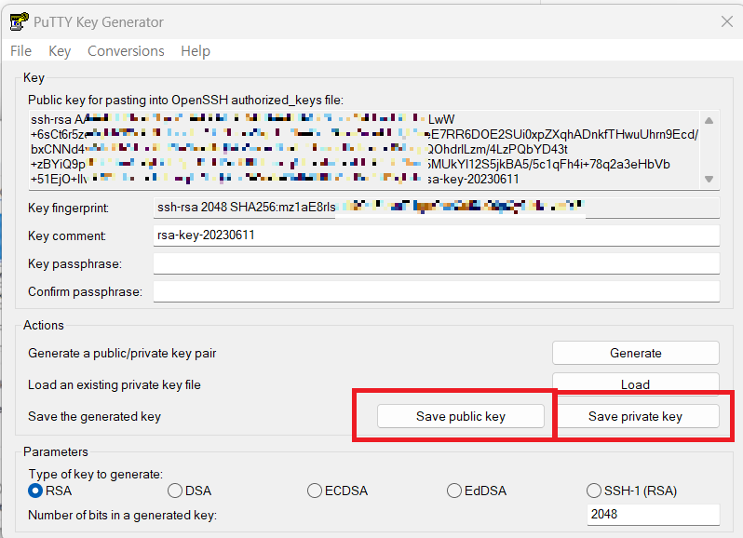
Task: Click the 'Save the generated key' label
Action: [94, 416]
